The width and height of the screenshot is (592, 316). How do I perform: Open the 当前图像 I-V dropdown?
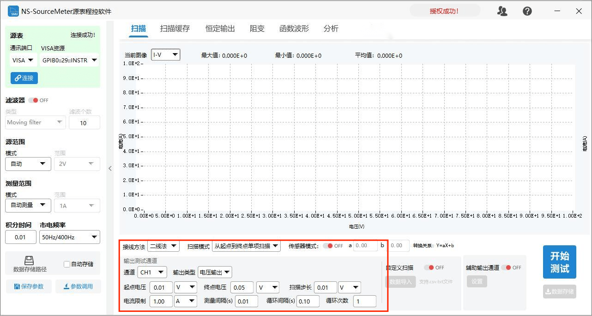click(165, 54)
